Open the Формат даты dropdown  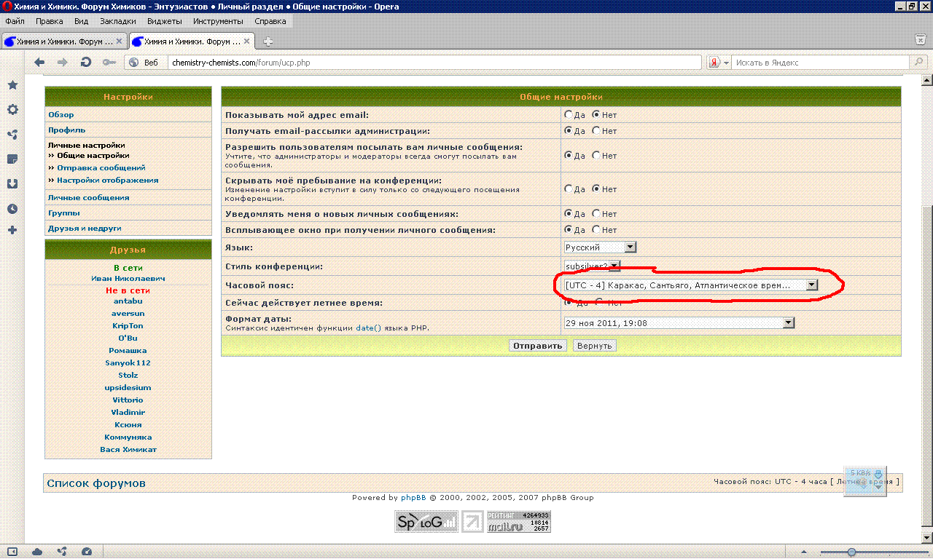pos(788,323)
